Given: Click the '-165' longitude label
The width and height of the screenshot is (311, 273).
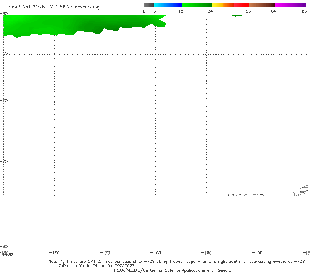Looking at the screenshot, I should (155, 253).
